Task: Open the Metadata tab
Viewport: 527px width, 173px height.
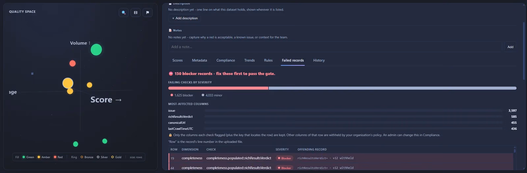Action: (x=199, y=60)
